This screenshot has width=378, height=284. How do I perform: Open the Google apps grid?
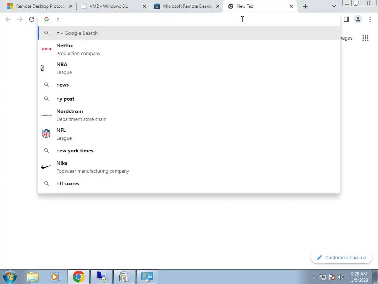(365, 38)
